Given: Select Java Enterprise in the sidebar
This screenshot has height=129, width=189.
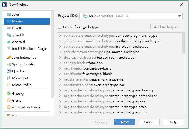Looking at the screenshot, I should [x=24, y=58].
